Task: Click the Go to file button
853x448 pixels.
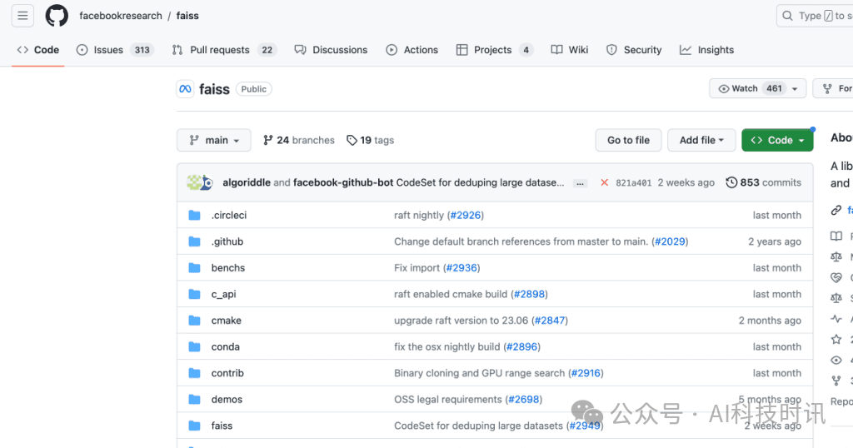Action: 628,140
